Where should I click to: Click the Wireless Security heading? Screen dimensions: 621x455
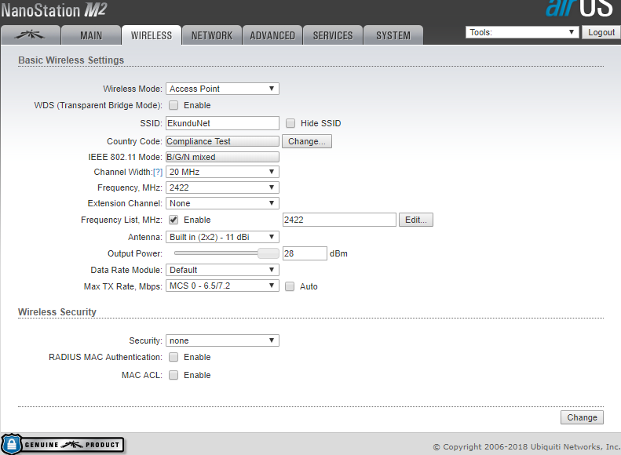point(57,312)
